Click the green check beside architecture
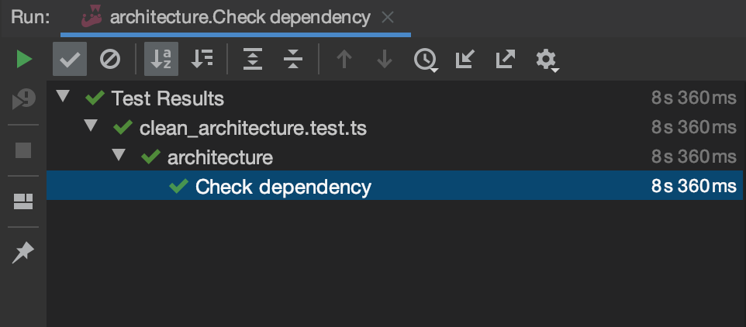Viewport: 746px width, 327px height. click(x=151, y=157)
